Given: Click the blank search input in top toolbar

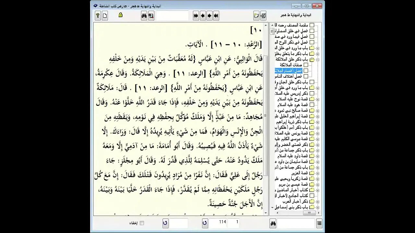Looking at the screenshot, I should 172,16.
